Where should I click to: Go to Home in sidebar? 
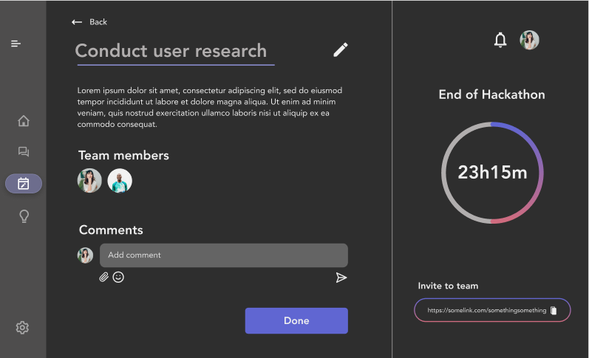pyautogui.click(x=24, y=121)
